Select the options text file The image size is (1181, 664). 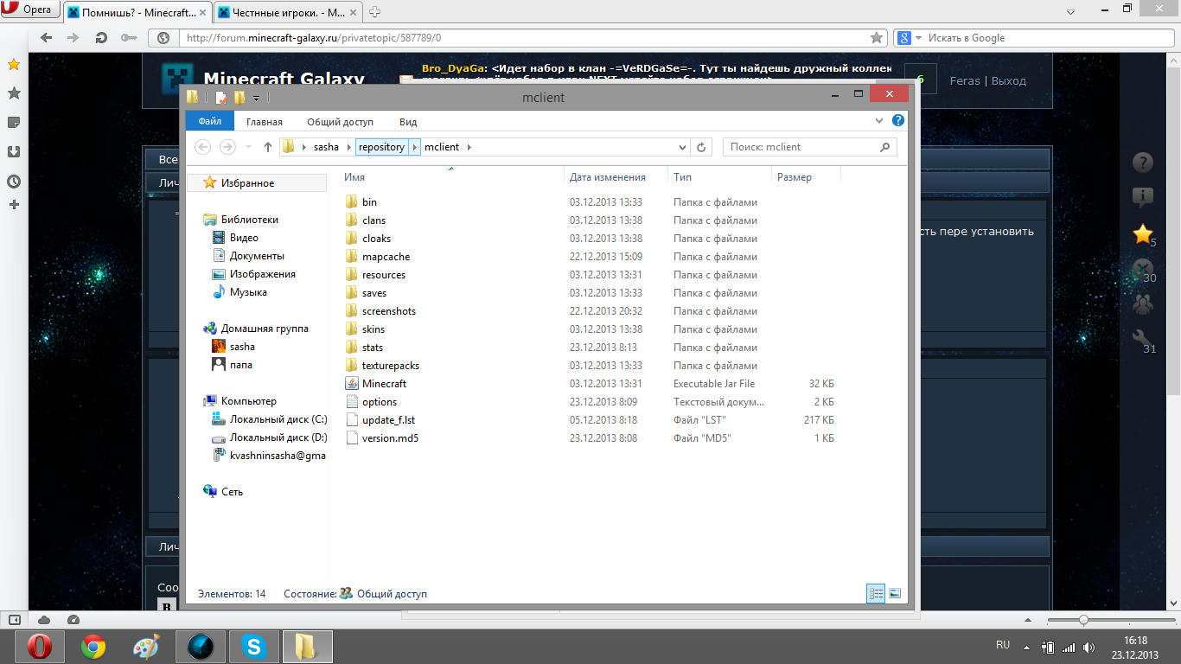point(380,402)
